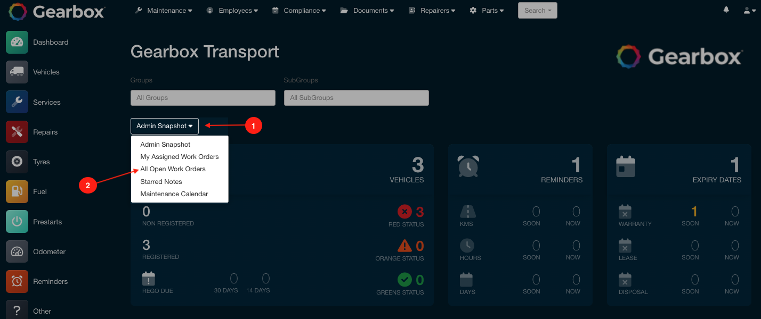Click the Other question mark icon
The image size is (761, 319).
[17, 311]
